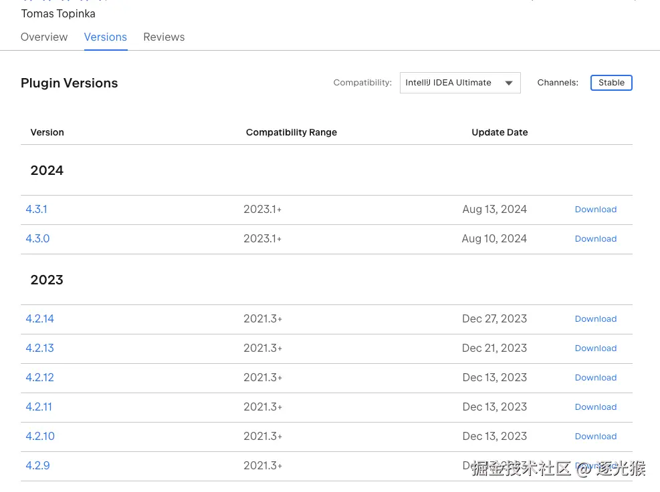Click the 2024 year group heading

(47, 171)
